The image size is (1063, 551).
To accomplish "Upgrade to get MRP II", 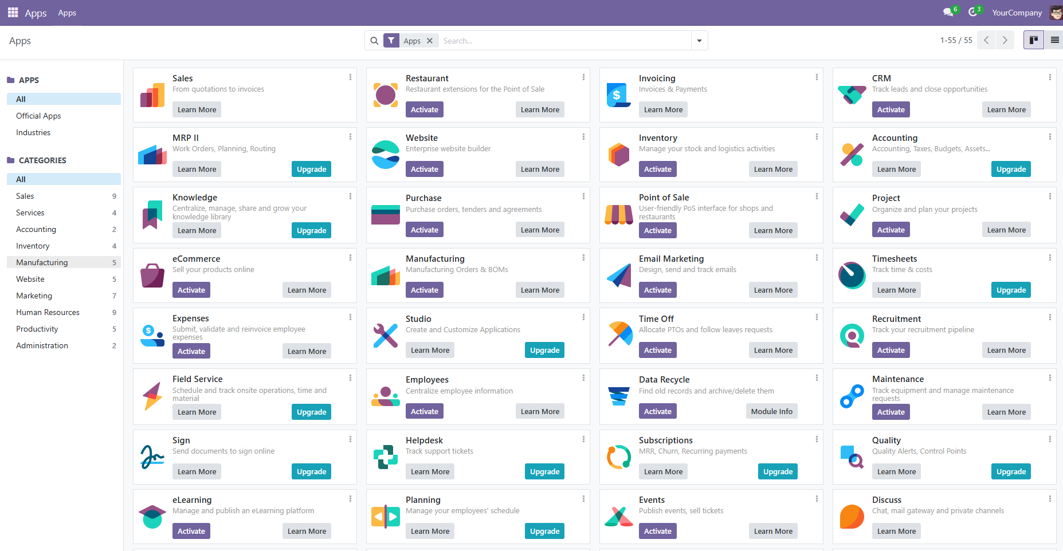I will coord(311,169).
